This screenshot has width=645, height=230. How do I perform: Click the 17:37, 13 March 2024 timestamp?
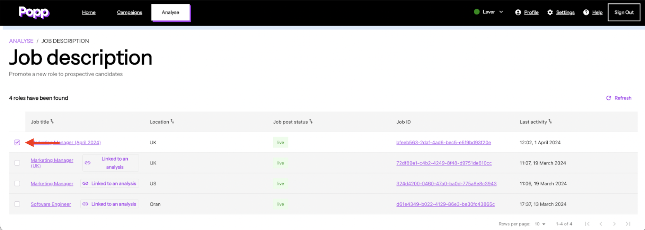click(543, 204)
